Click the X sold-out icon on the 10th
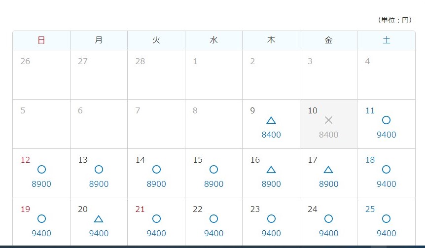The image size is (425, 248). coord(329,120)
